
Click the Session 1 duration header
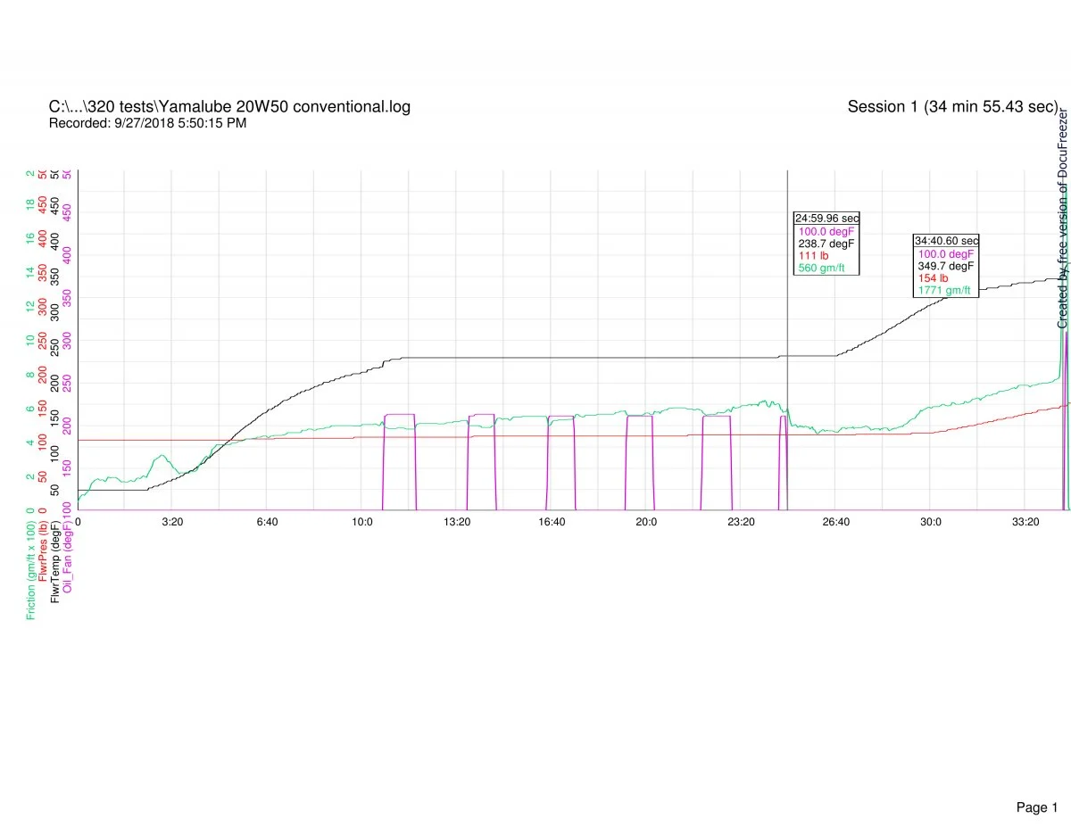tap(952, 107)
